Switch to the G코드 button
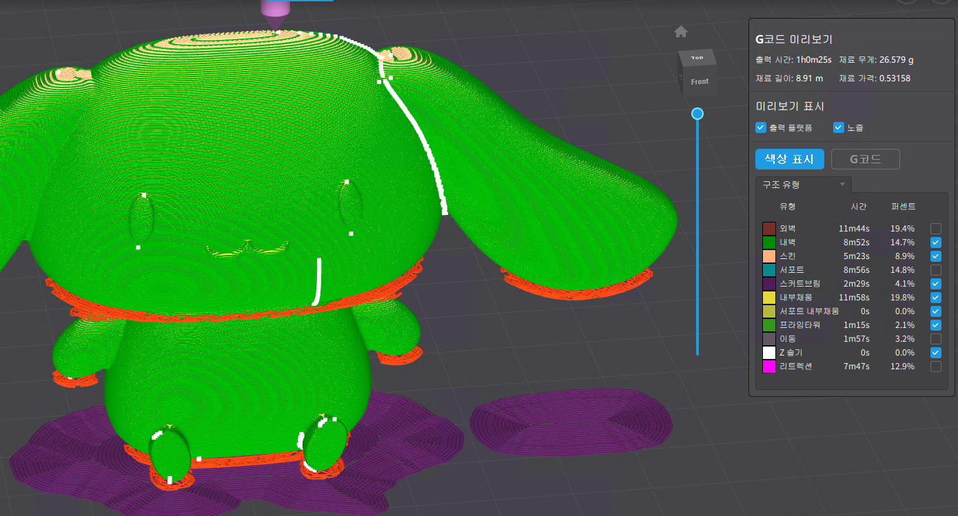Image resolution: width=958 pixels, height=516 pixels. (x=866, y=159)
